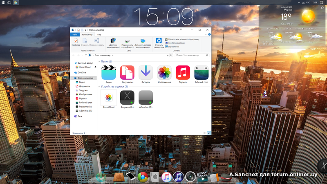Switch to large icons view in status bar
This screenshot has width=327, height=184.
tap(209, 133)
